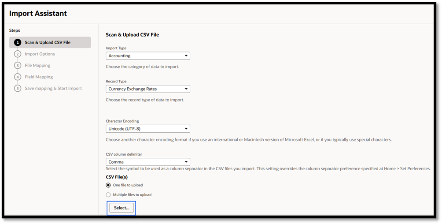Click the Comma delimiter dropdown arrow
Screen dimensions: 442x224
click(186, 162)
